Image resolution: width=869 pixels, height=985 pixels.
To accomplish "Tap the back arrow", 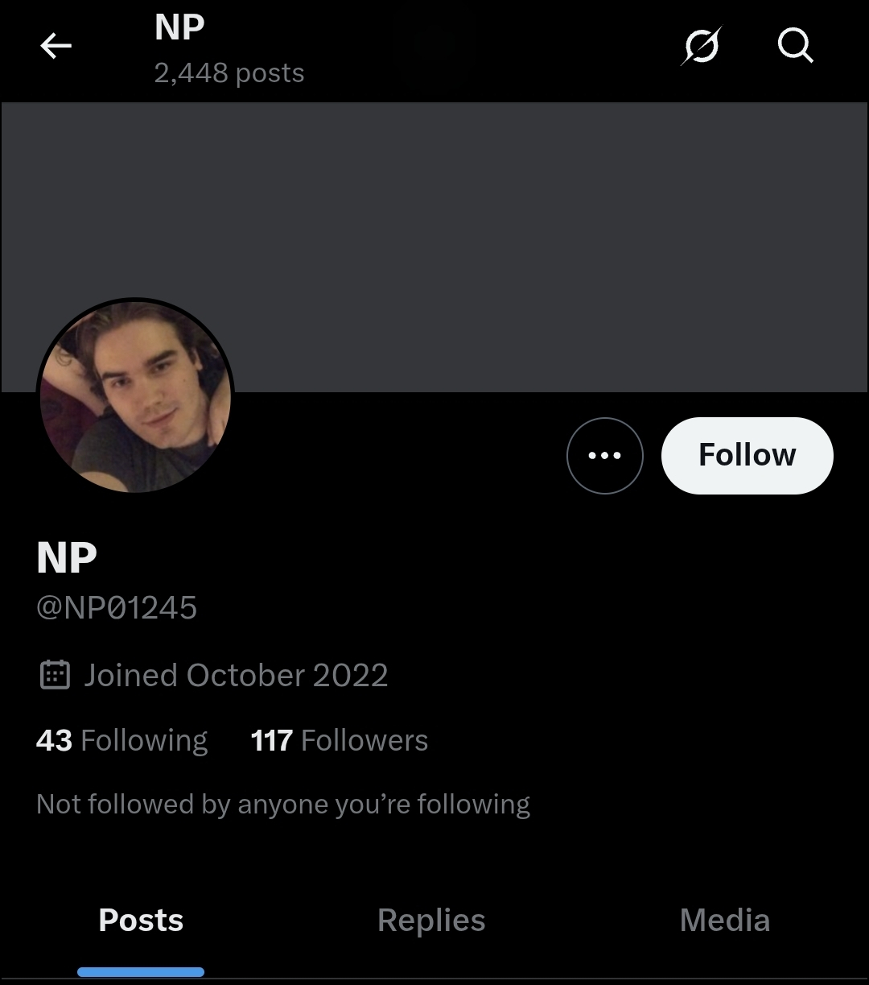I will [x=56, y=47].
